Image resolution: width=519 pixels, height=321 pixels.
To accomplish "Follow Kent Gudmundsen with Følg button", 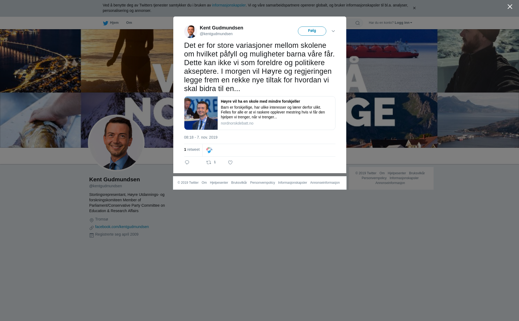I will [x=312, y=31].
